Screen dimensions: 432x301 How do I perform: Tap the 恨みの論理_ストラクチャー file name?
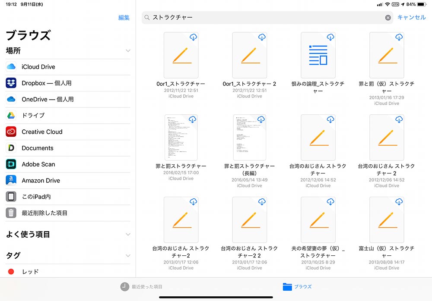coord(318,87)
